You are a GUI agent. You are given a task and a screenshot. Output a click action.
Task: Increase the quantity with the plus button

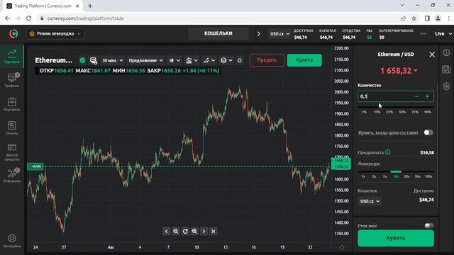[427, 96]
